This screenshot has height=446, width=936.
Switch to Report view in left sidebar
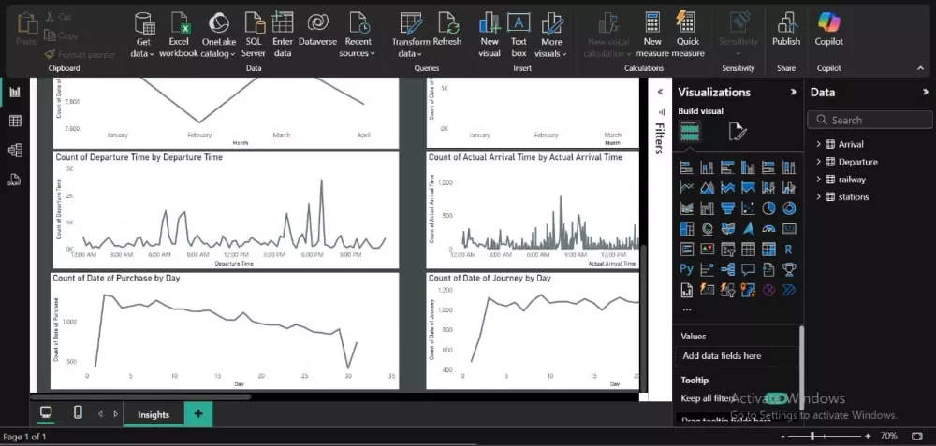point(15,92)
